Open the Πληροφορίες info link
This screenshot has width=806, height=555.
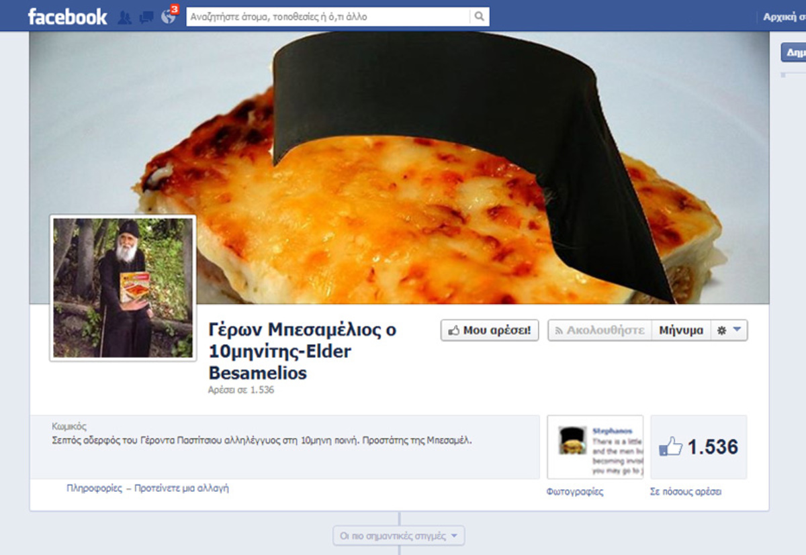[x=94, y=489]
